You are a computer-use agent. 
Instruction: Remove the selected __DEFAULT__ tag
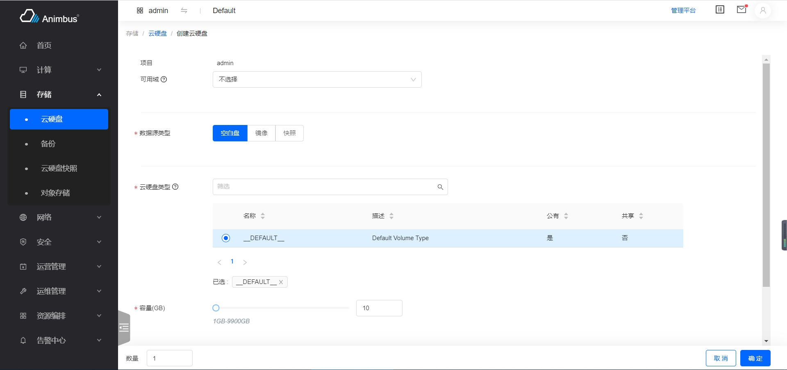[281, 282]
